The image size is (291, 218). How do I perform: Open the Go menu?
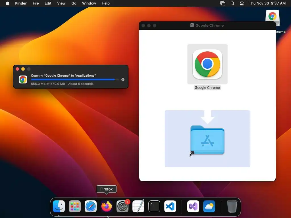tap(74, 3)
